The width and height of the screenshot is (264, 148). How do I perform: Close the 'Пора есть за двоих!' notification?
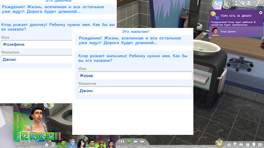point(261,12)
